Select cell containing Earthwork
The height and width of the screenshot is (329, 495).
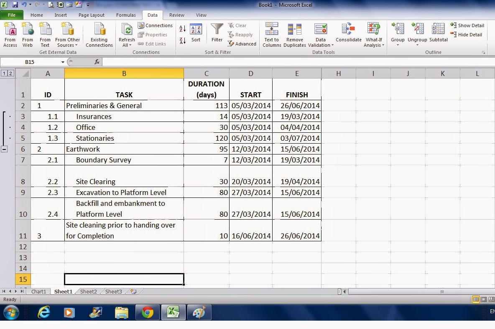click(x=124, y=149)
